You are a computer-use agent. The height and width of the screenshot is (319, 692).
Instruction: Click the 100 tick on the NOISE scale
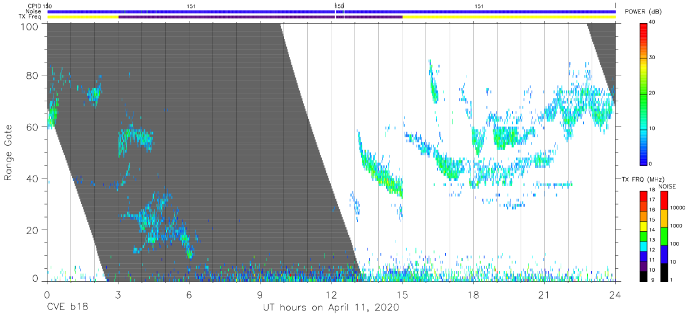(x=675, y=244)
